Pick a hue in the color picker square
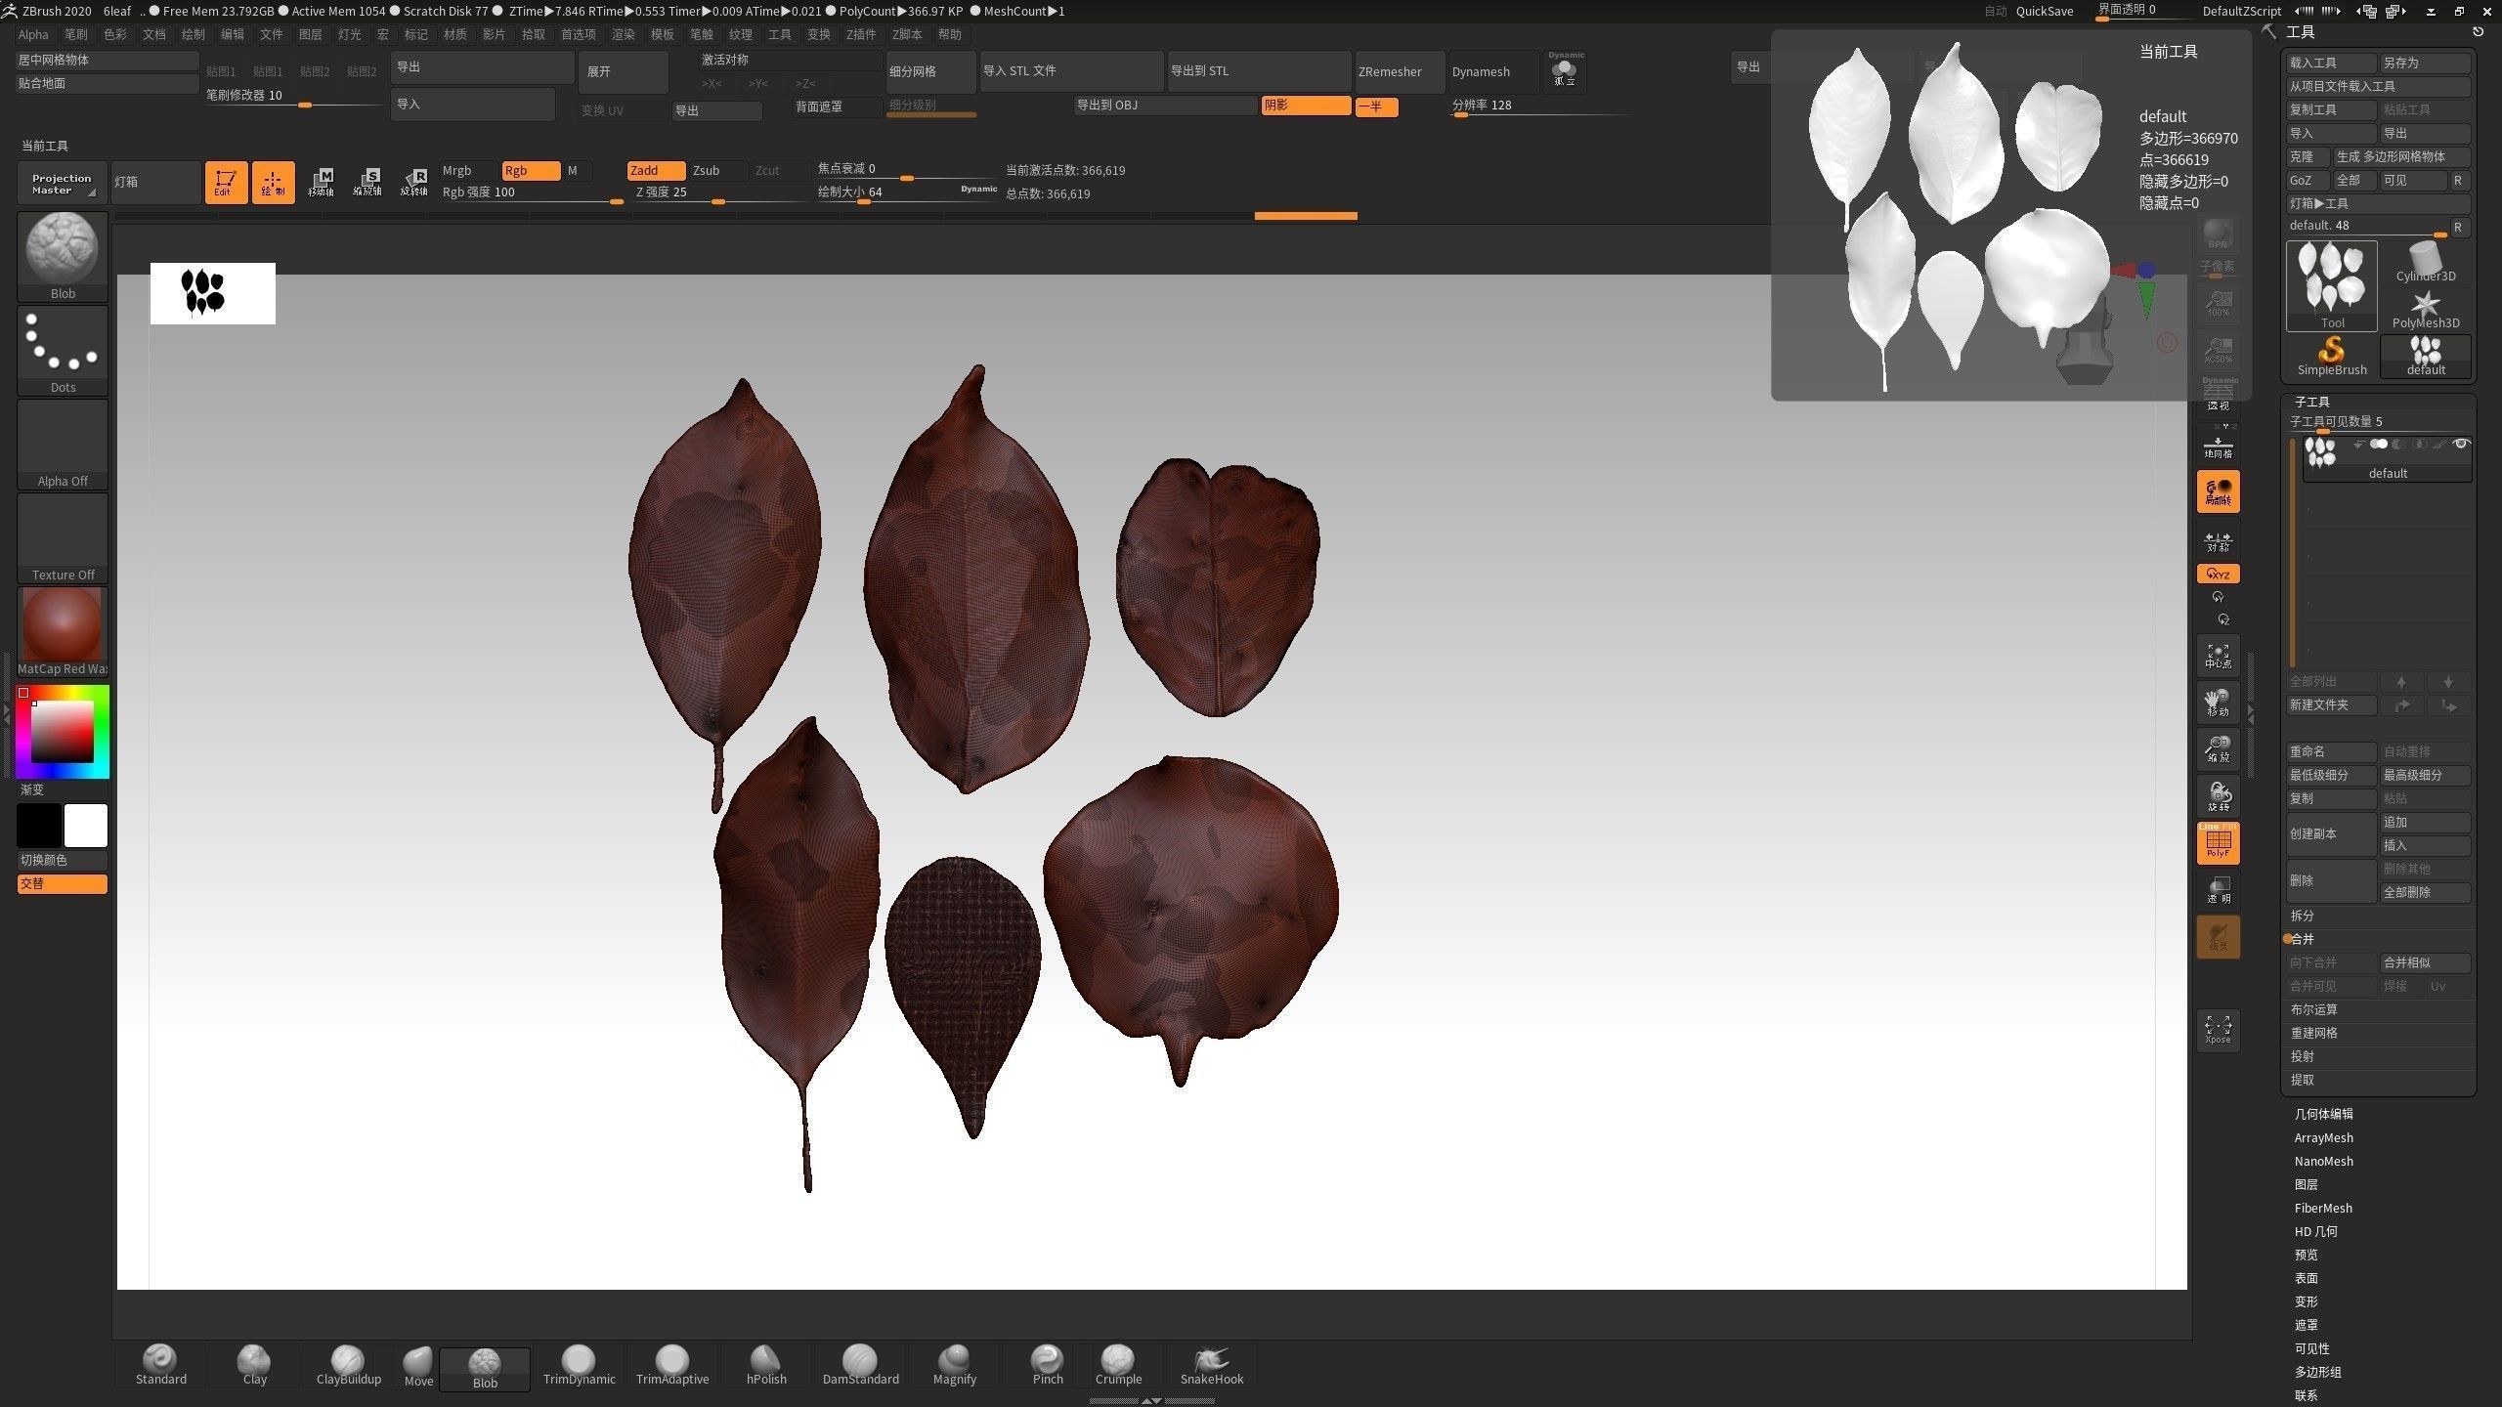 coord(63,731)
